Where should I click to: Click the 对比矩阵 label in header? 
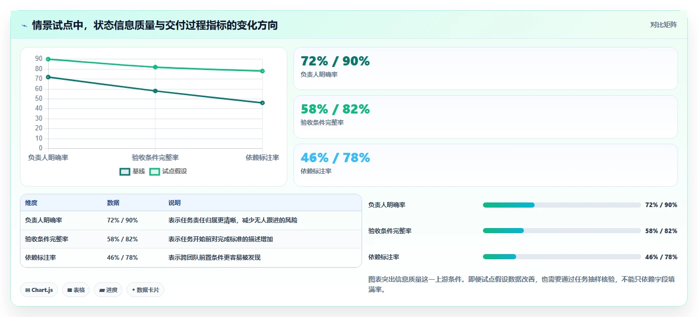[x=663, y=25]
